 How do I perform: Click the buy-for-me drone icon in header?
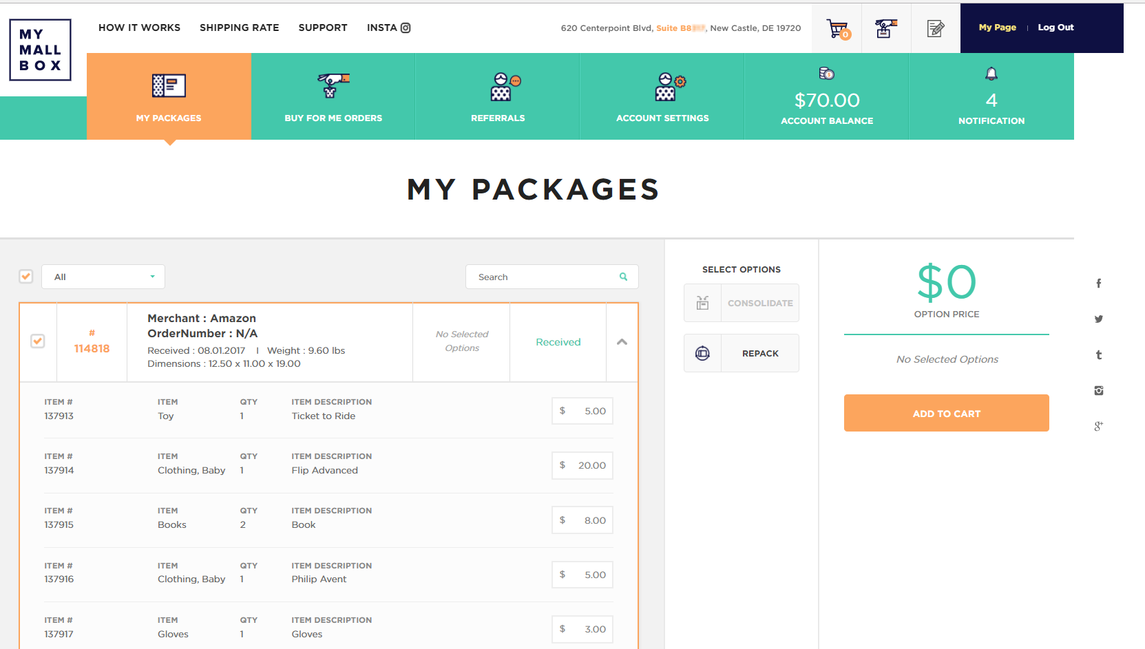[x=886, y=28]
